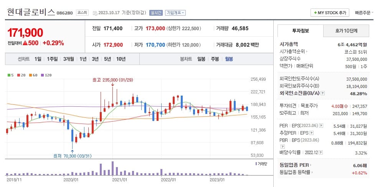Click the +0.29% change value

pyautogui.click(x=53, y=43)
